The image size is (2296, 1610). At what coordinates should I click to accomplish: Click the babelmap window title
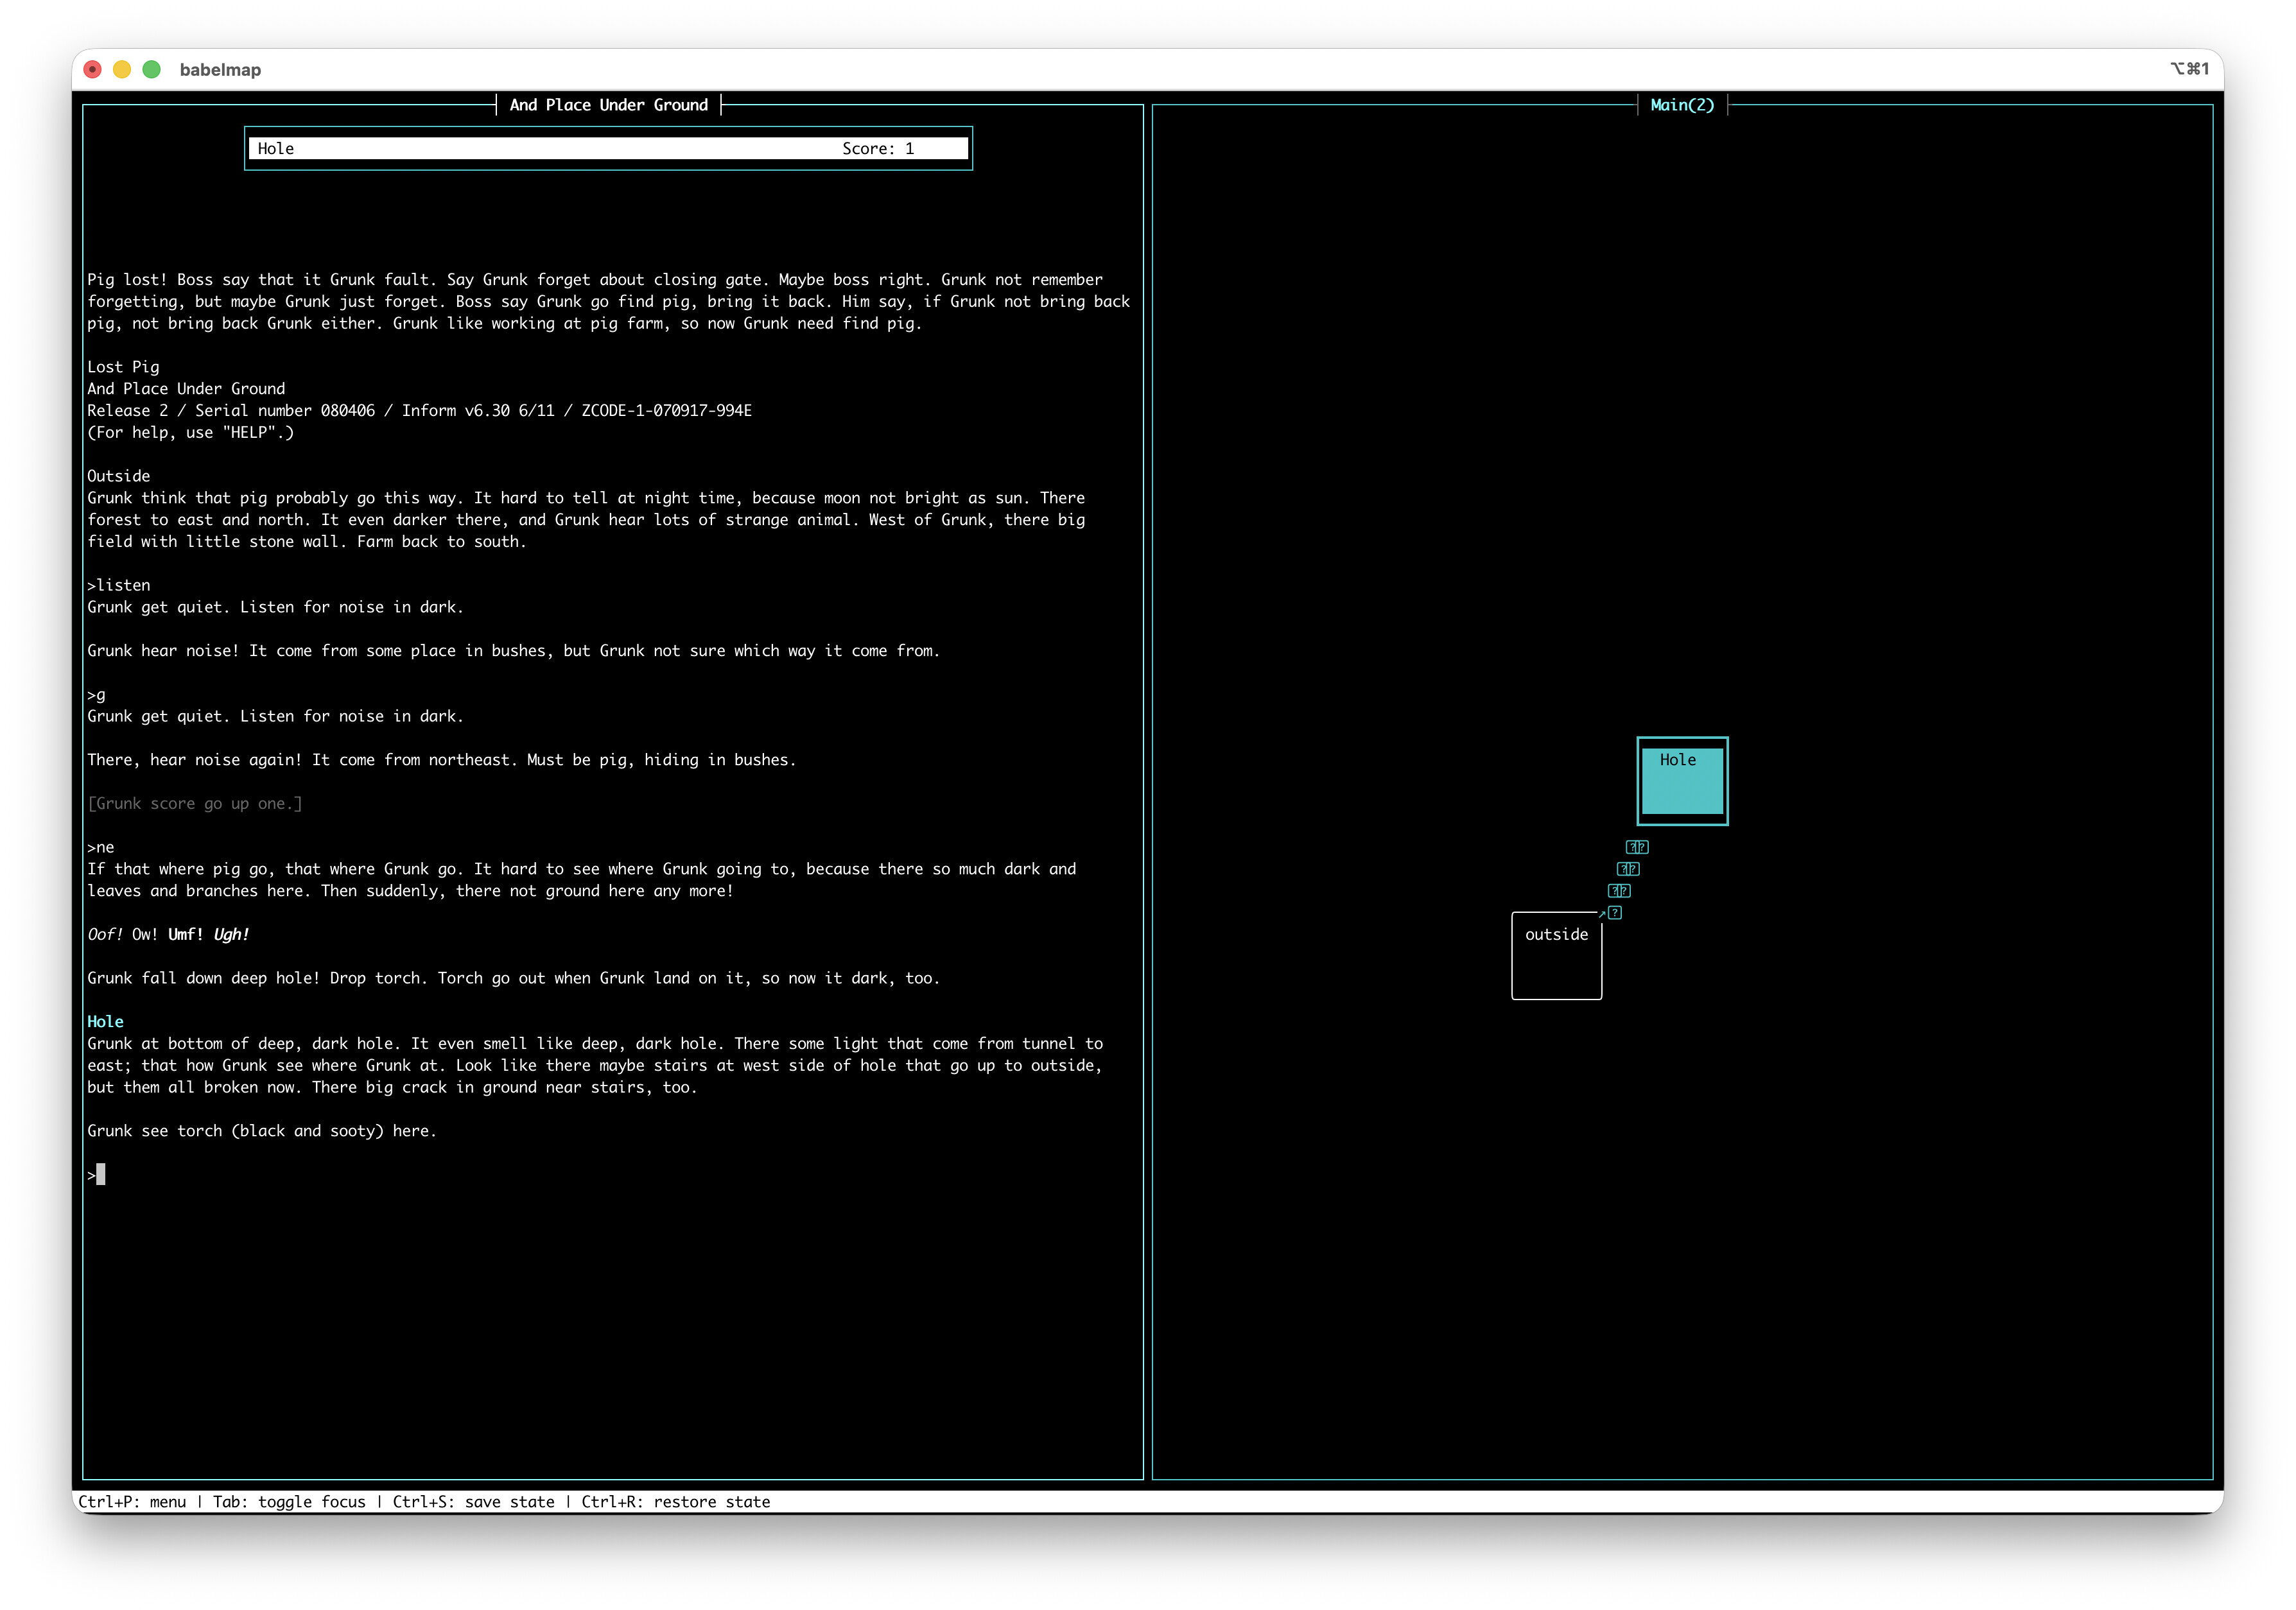(x=220, y=70)
